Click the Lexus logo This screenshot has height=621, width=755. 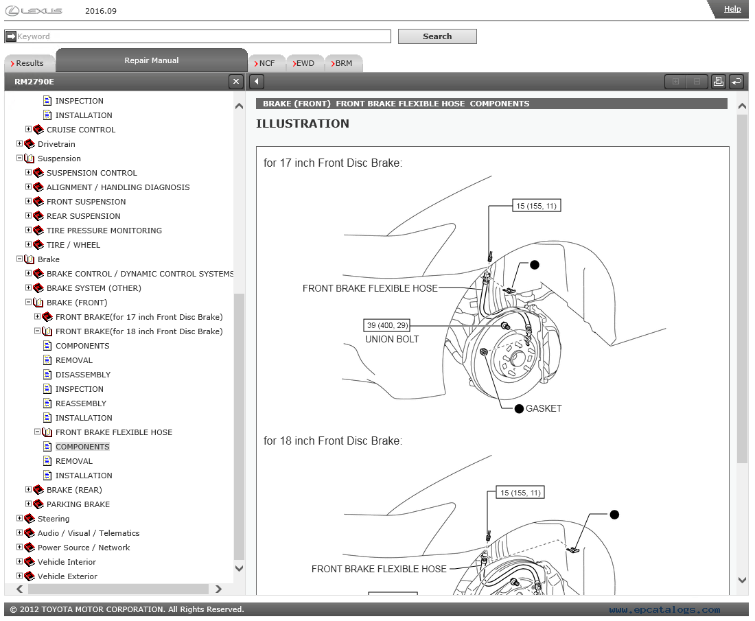34,10
